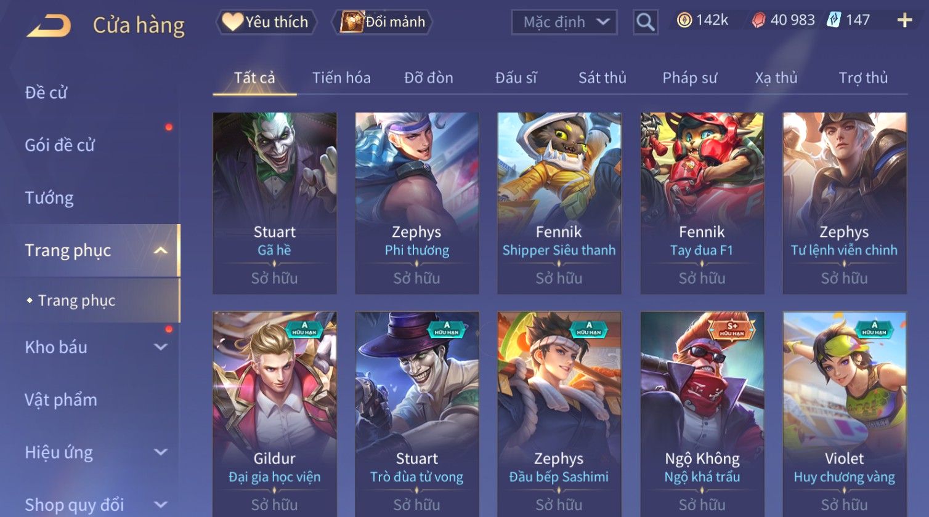Switch to the Tiến hóa tab

(x=341, y=78)
